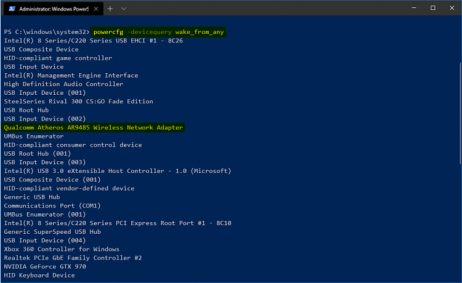Select the Intel(R) 8 Series/C220 Series USB EHCI #1 line
Image resolution: width=462 pixels, height=283 pixels.
pyautogui.click(x=94, y=41)
